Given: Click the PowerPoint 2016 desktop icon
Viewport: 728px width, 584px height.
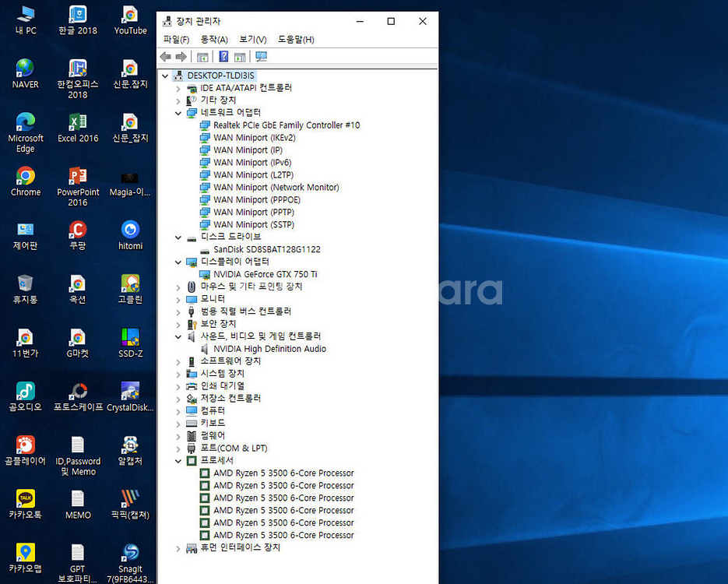Looking at the screenshot, I should 78,187.
